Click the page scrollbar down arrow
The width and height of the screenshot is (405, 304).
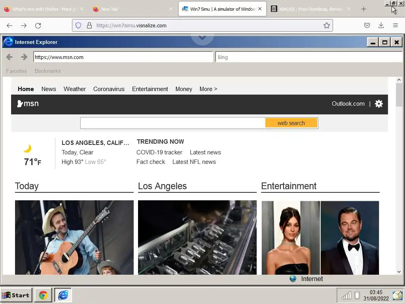pyautogui.click(x=399, y=272)
